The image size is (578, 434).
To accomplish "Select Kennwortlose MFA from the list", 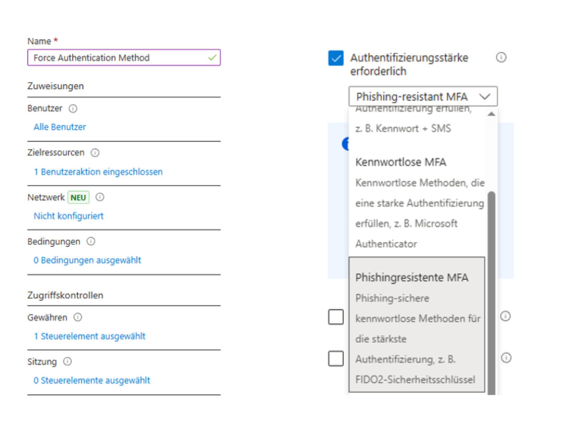I will 401,162.
